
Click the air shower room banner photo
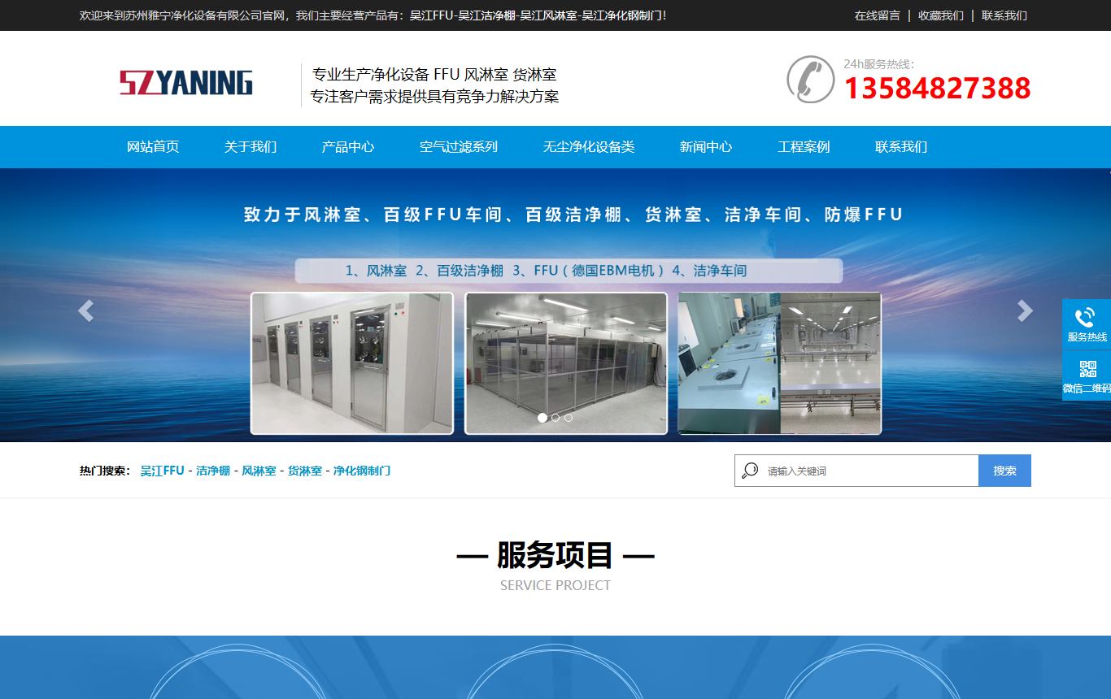[x=352, y=363]
